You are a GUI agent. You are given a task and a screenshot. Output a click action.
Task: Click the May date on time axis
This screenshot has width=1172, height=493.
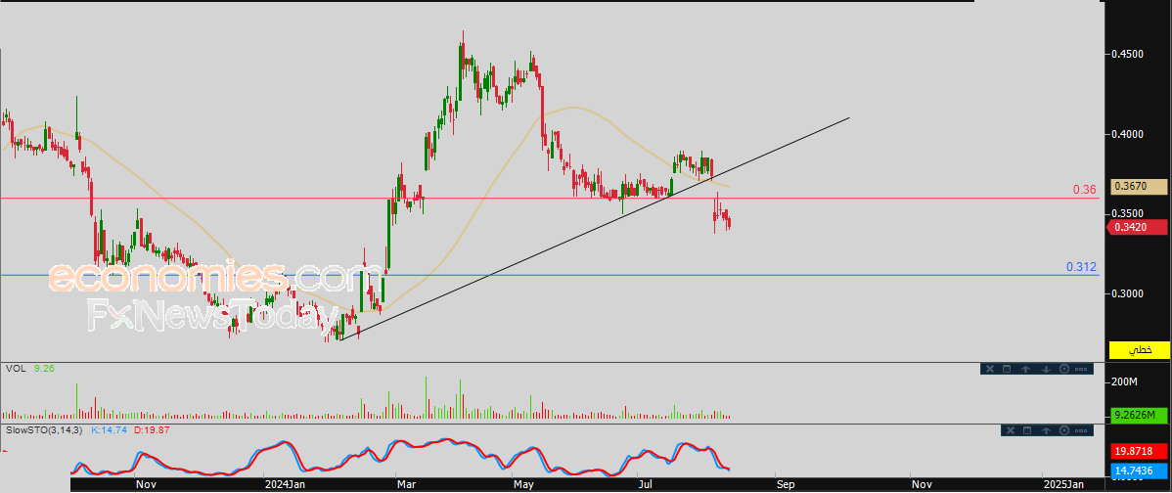524,485
